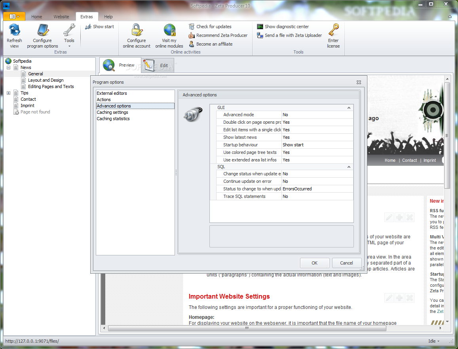Switch to the Home ribbon tab
The image size is (458, 349).
(x=36, y=17)
